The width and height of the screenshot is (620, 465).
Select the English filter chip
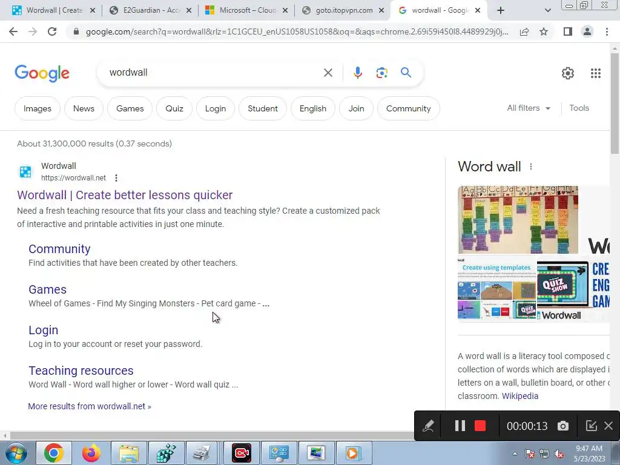[313, 108]
